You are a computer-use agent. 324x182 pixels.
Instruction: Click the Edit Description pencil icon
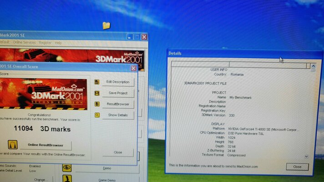point(97,82)
